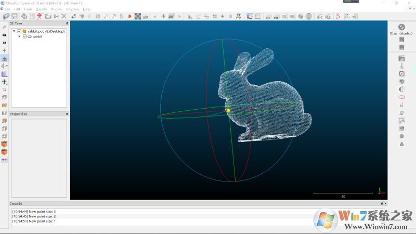Float the Console panel using its dock button
The image size is (416, 234).
[382, 204]
